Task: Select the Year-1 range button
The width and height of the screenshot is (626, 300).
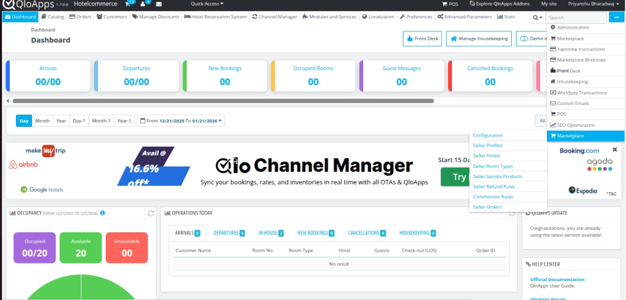Action: tap(123, 121)
